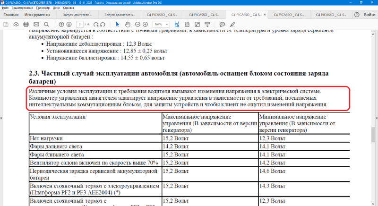Print the document using the printer icon

coord(27,24)
